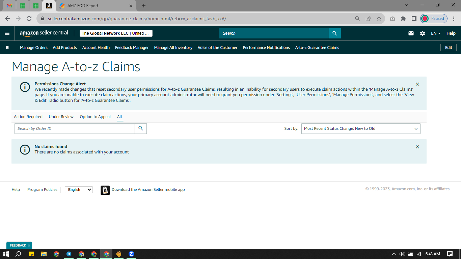This screenshot has width=461, height=259.
Task: Click the amazon seller central logo
Action: (44, 33)
